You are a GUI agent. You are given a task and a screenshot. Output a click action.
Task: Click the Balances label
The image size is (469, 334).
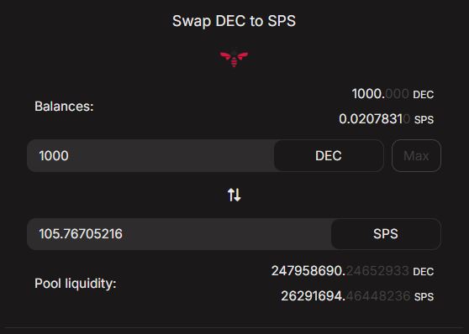coord(64,107)
